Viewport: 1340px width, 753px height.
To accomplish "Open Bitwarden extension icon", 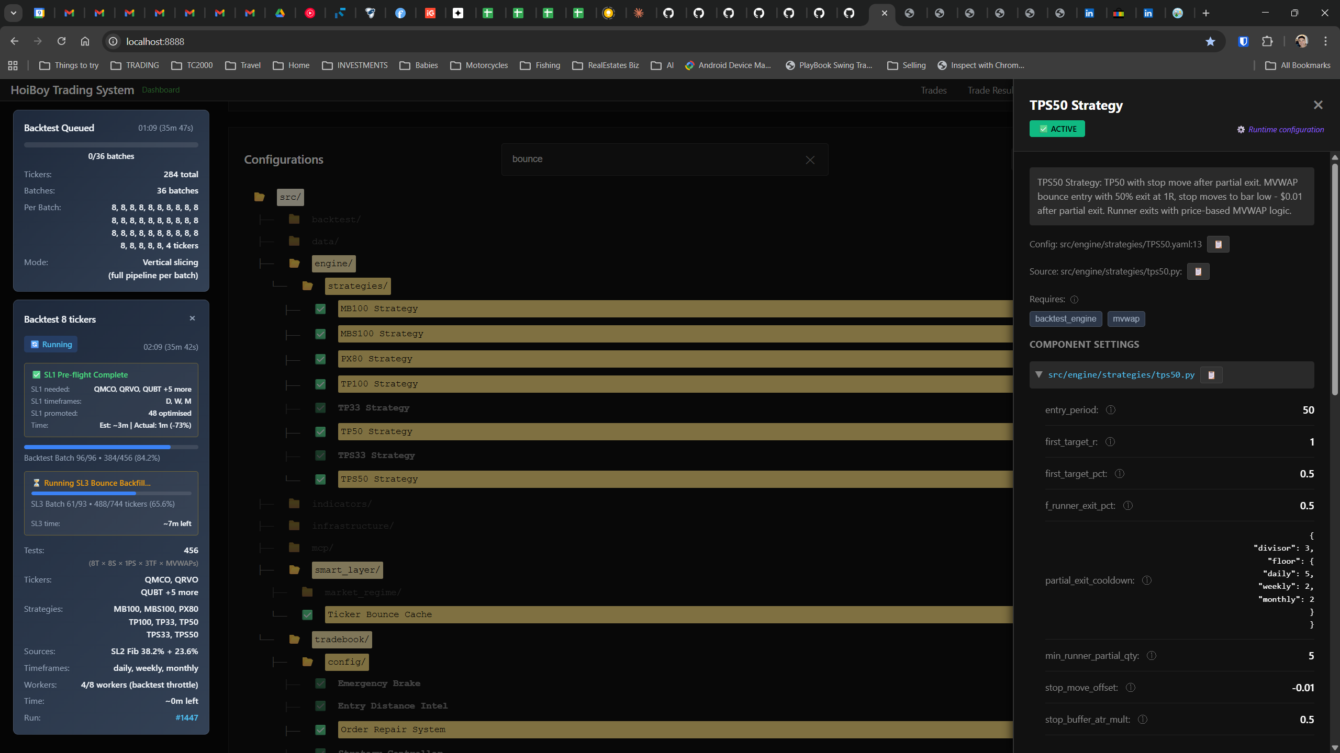I will [1244, 41].
